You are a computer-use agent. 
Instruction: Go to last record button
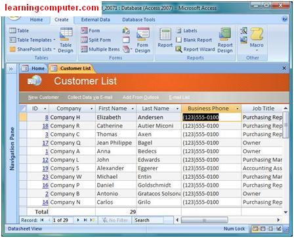coord(85,220)
